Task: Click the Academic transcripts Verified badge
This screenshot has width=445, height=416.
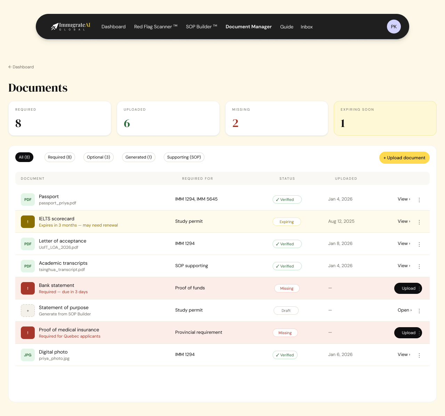Action: 287,266
